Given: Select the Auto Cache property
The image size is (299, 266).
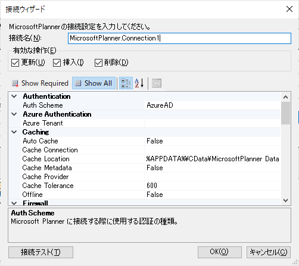Looking at the screenshot, I should (x=83, y=141).
